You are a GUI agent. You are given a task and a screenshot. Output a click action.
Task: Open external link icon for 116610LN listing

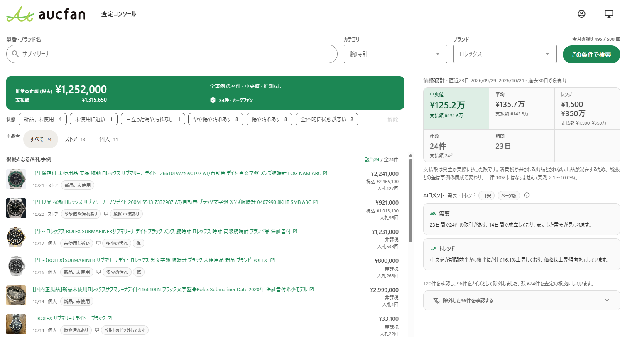pos(312,289)
